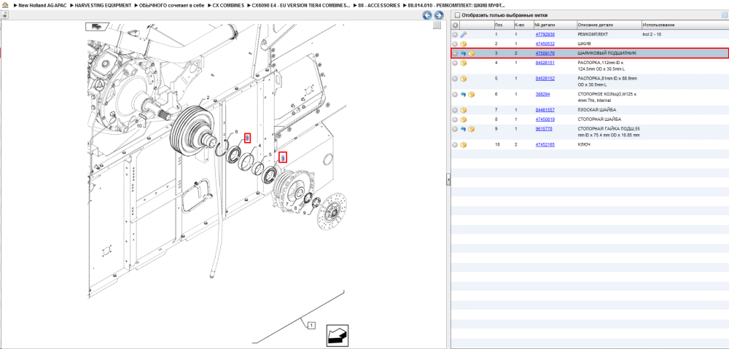Open part number link 47792920
The width and height of the screenshot is (729, 349).
tap(545, 34)
